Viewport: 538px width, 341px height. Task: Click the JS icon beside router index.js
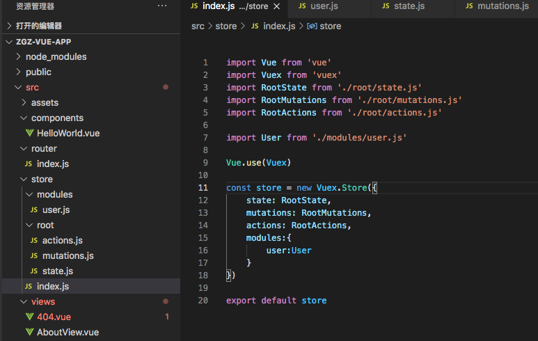click(x=29, y=164)
